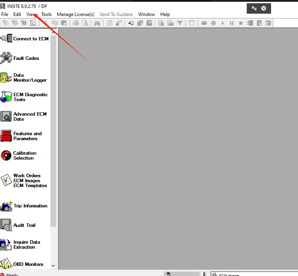Open Calibration Selection
This screenshot has height=276, width=298.
pyautogui.click(x=18, y=155)
